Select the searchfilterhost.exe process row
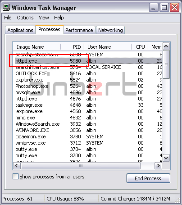The width and height of the screenshot is (182, 205). coord(88,67)
